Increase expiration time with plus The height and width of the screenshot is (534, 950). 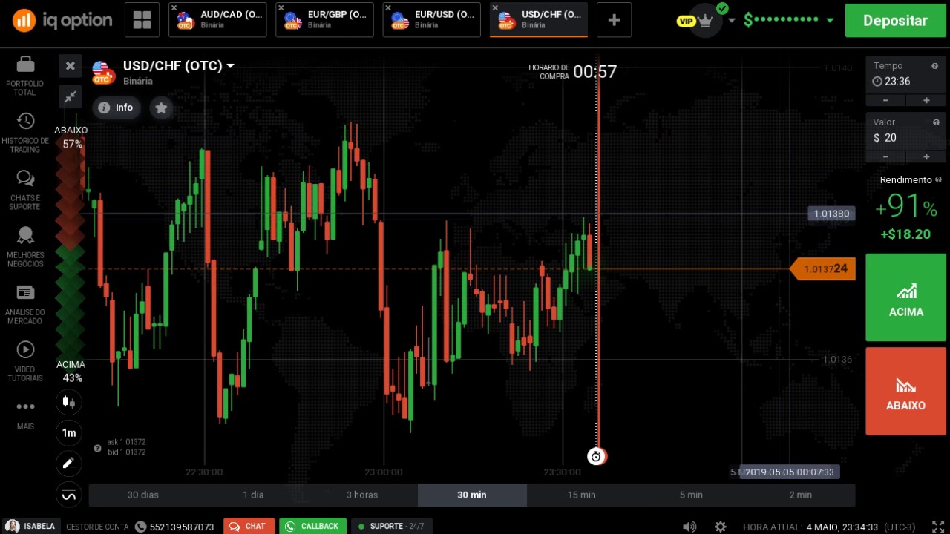point(926,100)
